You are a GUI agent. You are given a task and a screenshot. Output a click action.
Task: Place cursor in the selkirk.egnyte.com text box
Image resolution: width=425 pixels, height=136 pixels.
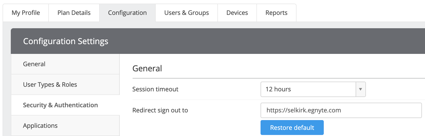tap(341, 110)
